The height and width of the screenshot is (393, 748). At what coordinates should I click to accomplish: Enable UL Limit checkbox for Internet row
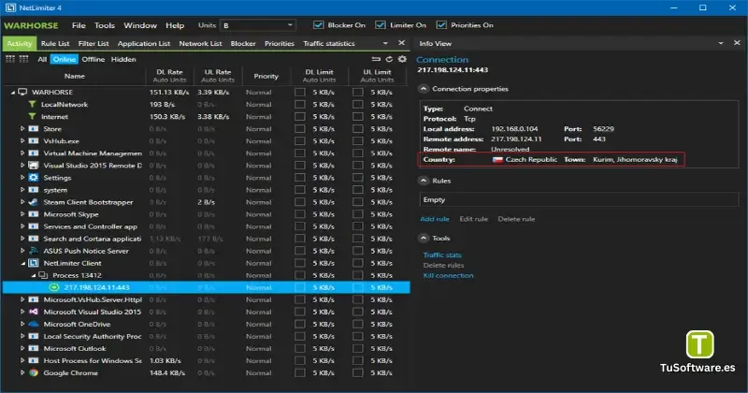click(x=358, y=117)
